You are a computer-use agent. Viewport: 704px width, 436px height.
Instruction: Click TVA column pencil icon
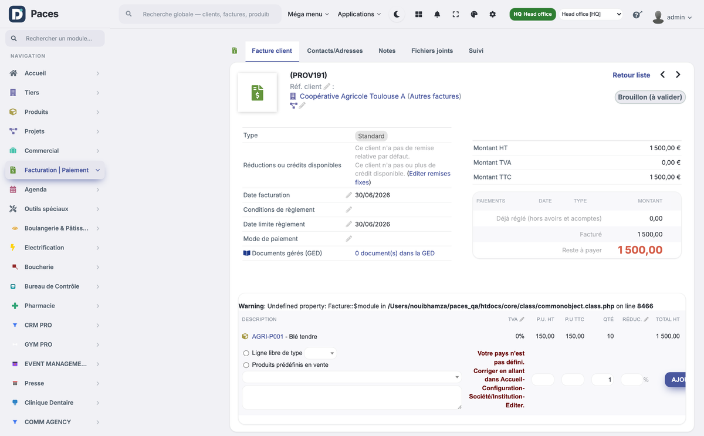pyautogui.click(x=522, y=319)
